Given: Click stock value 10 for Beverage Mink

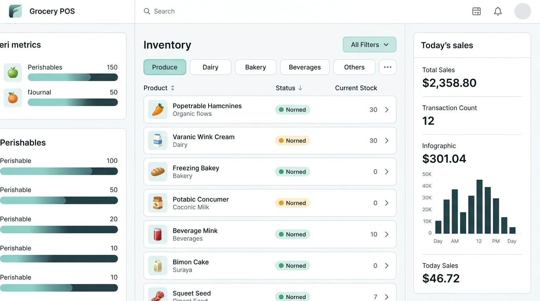Looking at the screenshot, I should coord(374,234).
